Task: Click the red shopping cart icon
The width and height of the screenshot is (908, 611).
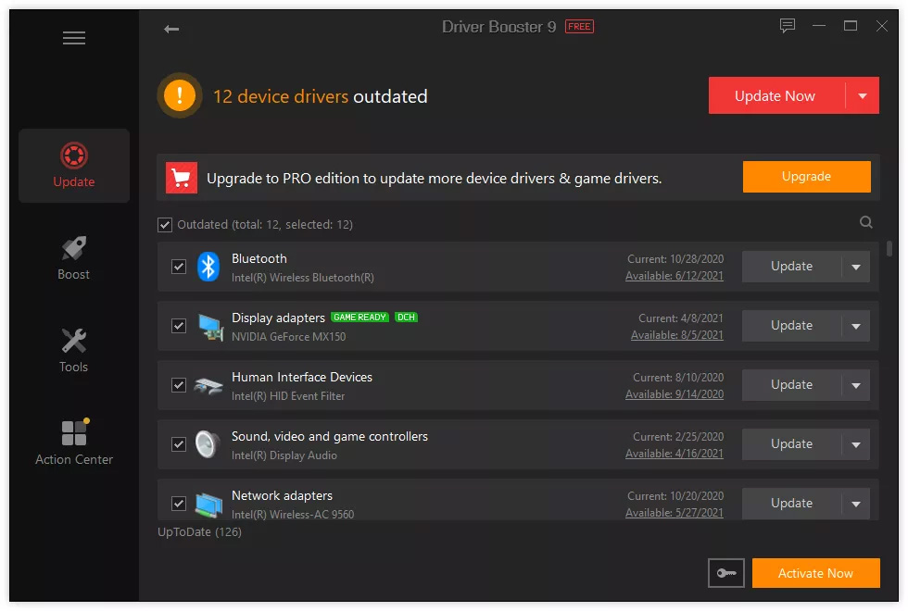Action: [x=182, y=178]
